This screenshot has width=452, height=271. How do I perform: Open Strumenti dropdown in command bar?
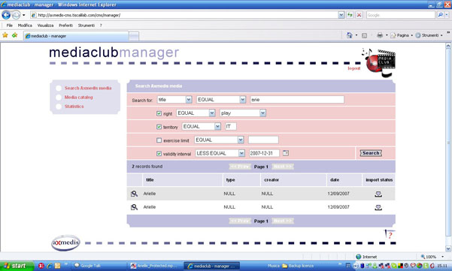[x=429, y=35]
